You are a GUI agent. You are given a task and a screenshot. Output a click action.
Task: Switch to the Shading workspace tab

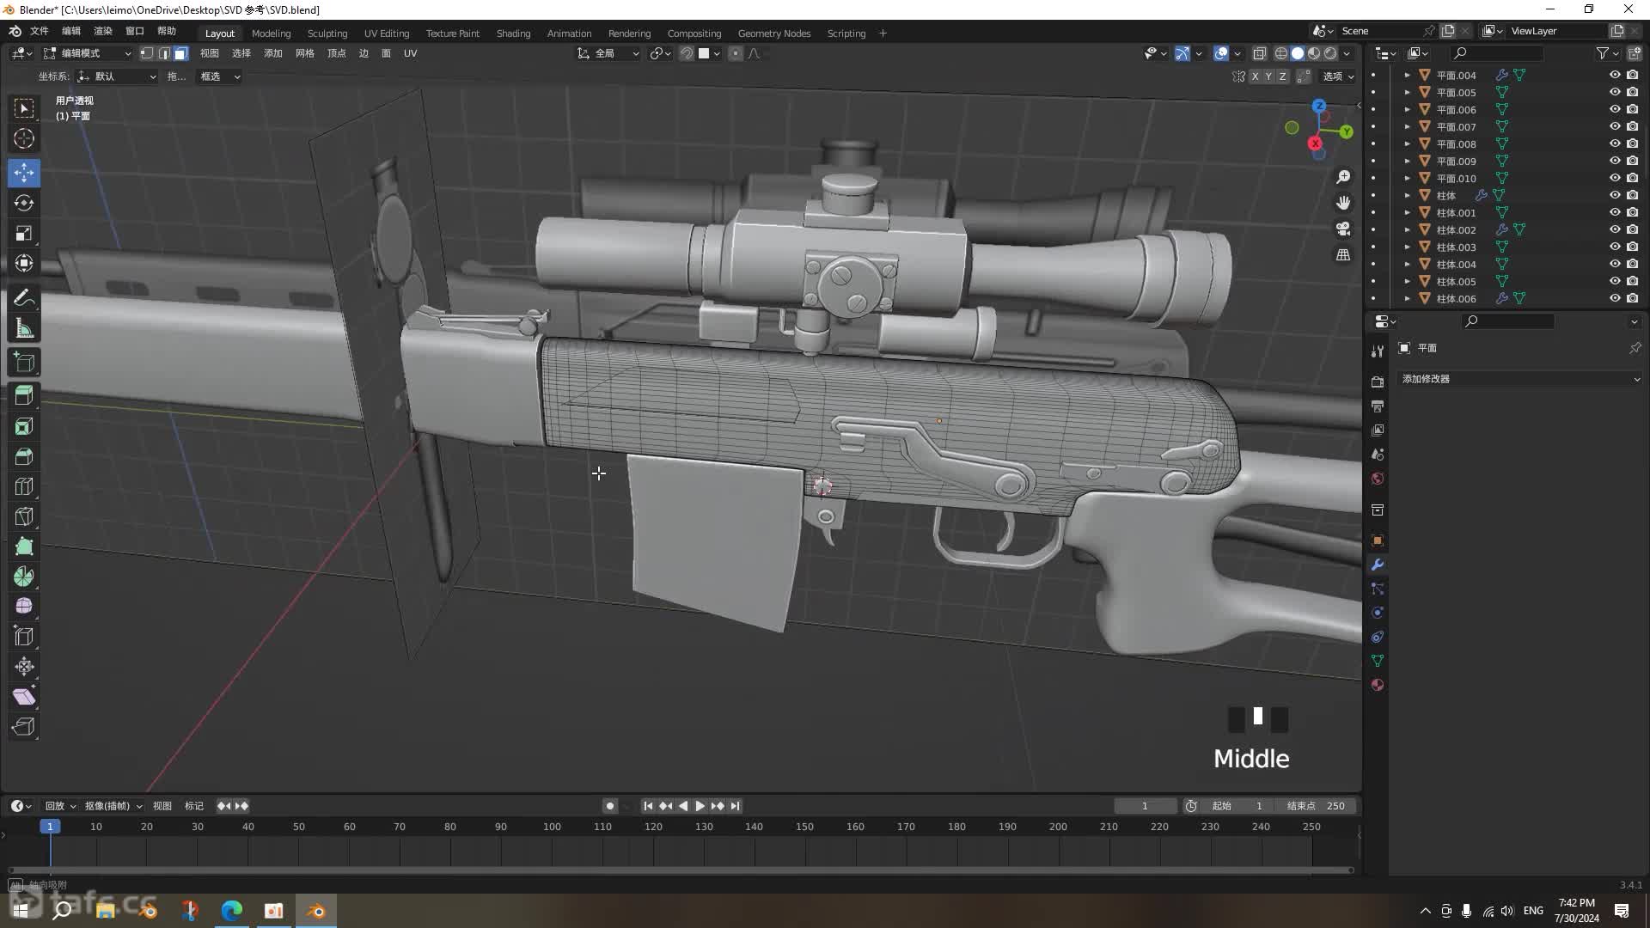point(513,34)
